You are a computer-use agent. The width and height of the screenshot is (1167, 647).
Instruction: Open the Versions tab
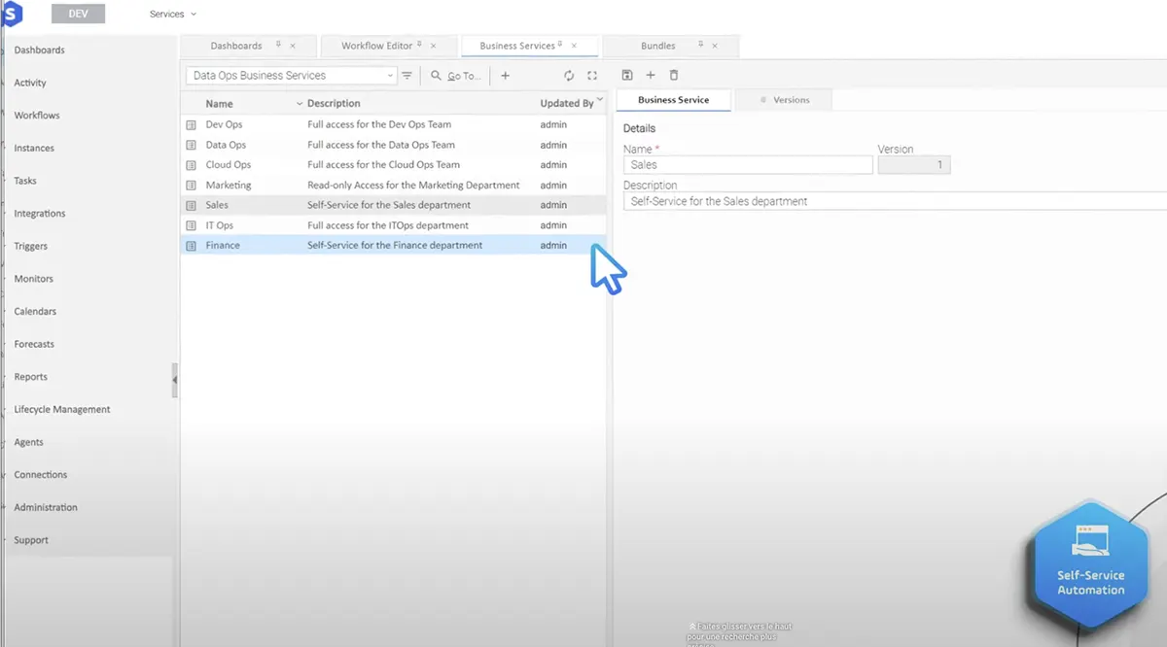[784, 100]
